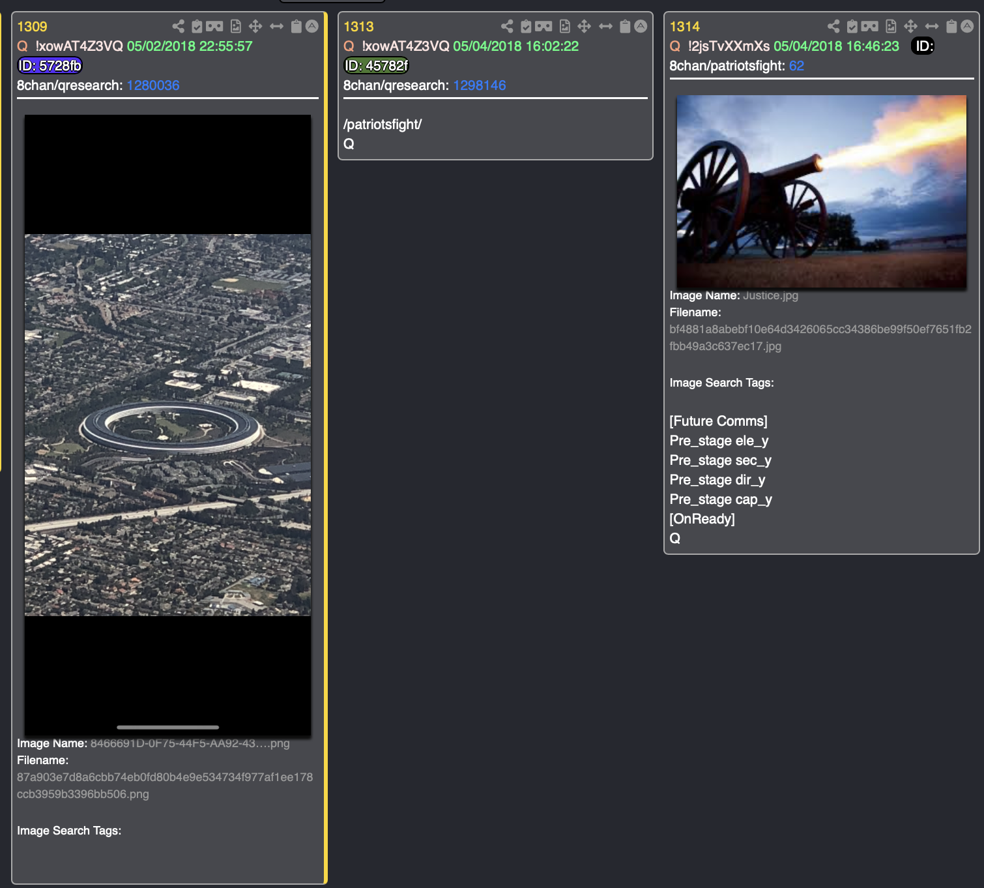Click horizontal arrows icon on post 1313
The image size is (984, 888).
(x=605, y=26)
